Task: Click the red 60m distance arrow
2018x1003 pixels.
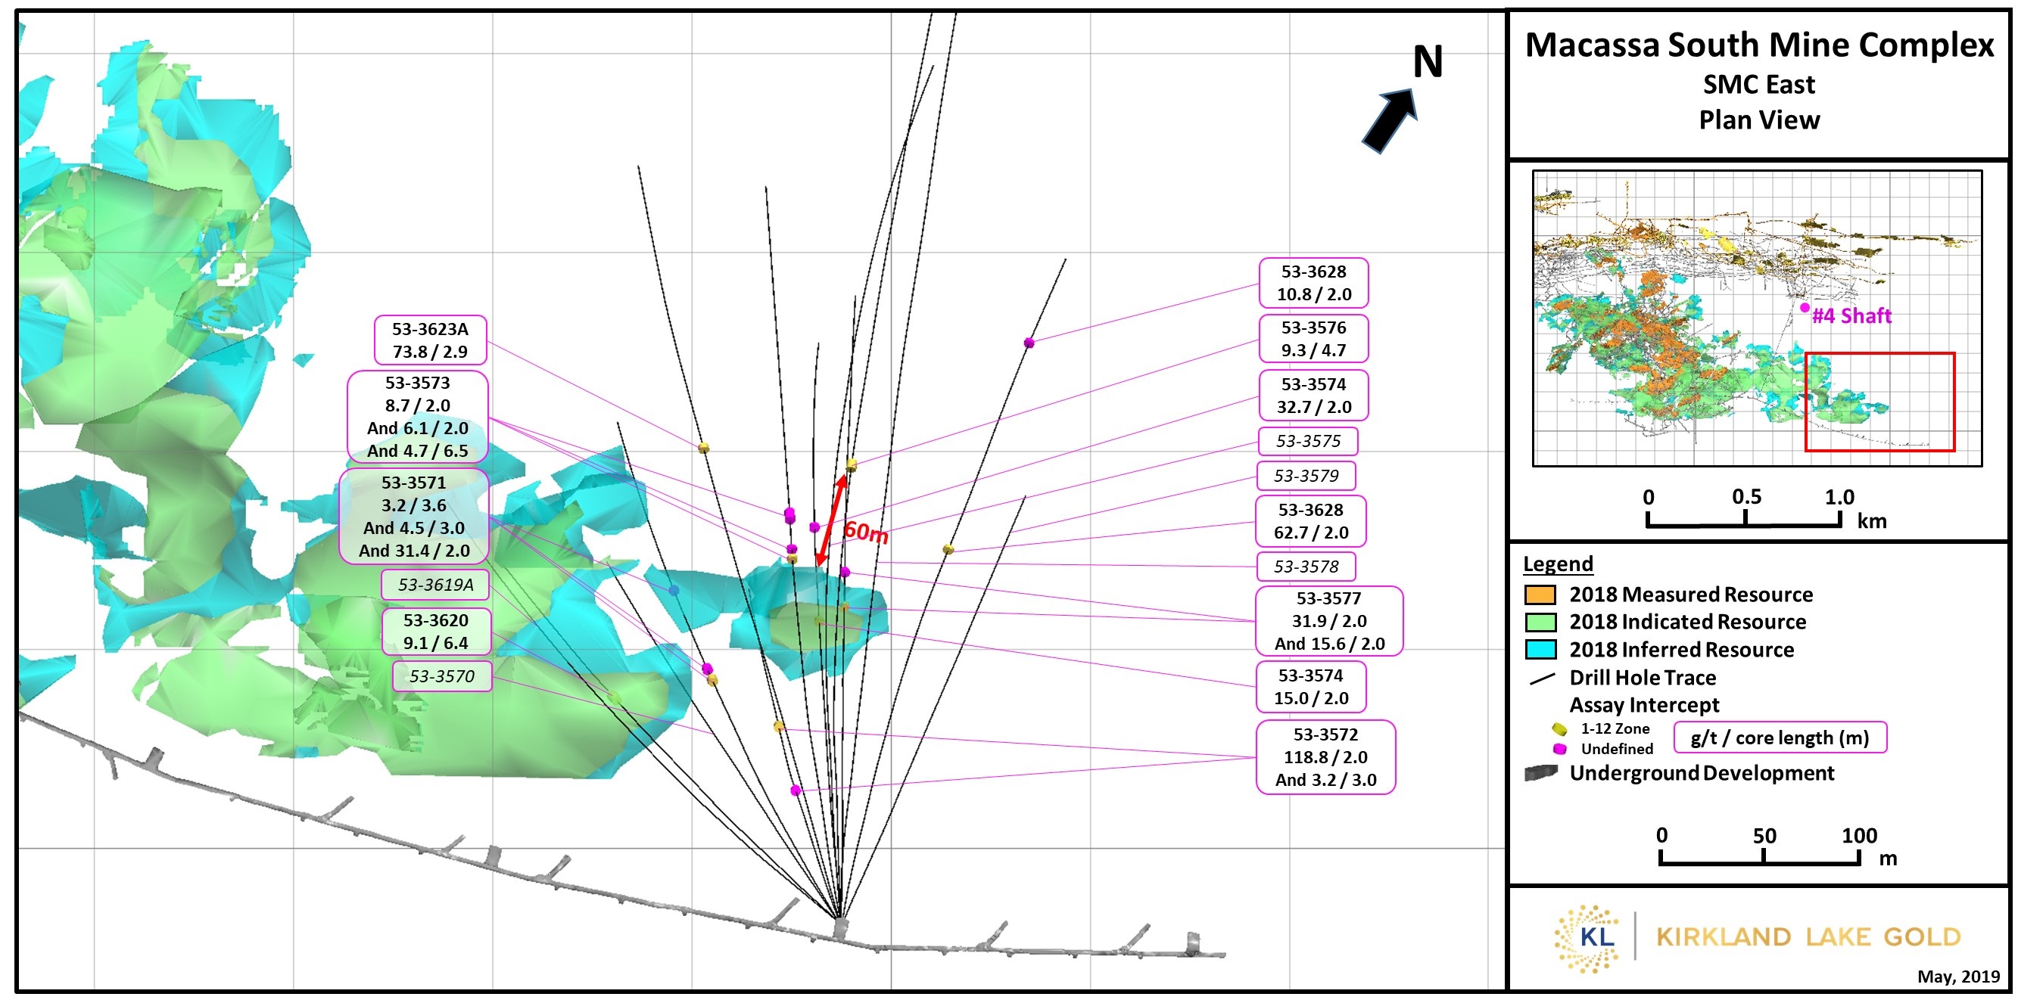Action: point(830,520)
